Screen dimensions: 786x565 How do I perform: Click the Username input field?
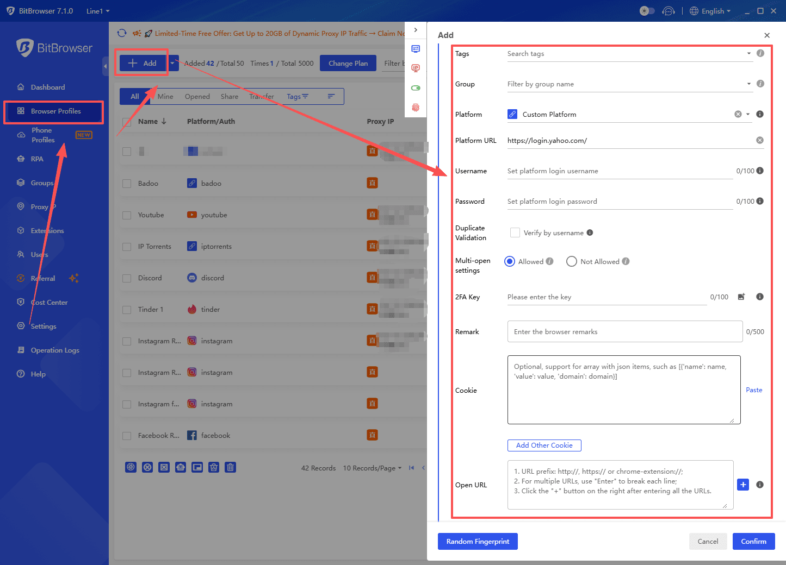619,171
